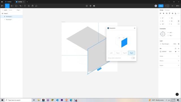Select the Move tool
181x102 pixels.
point(7,6)
